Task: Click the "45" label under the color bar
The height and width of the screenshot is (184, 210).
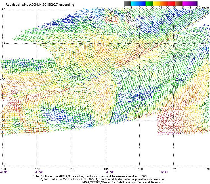Action: coord(189,7)
